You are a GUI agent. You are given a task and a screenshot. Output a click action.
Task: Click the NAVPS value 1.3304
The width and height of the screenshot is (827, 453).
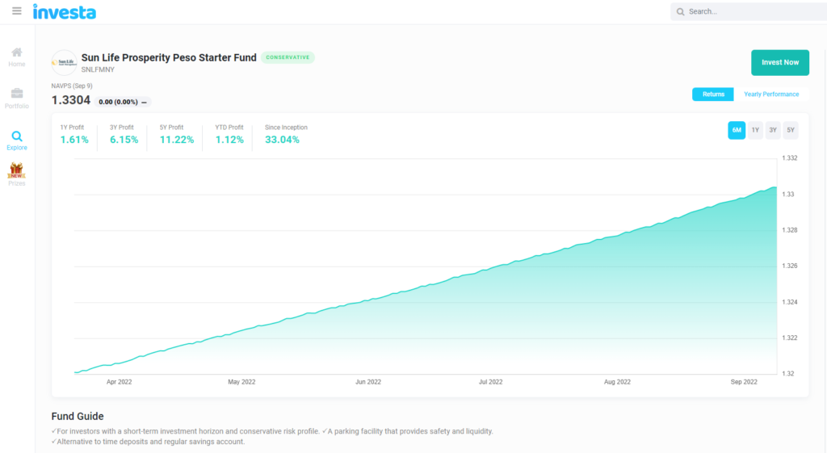[x=71, y=100]
